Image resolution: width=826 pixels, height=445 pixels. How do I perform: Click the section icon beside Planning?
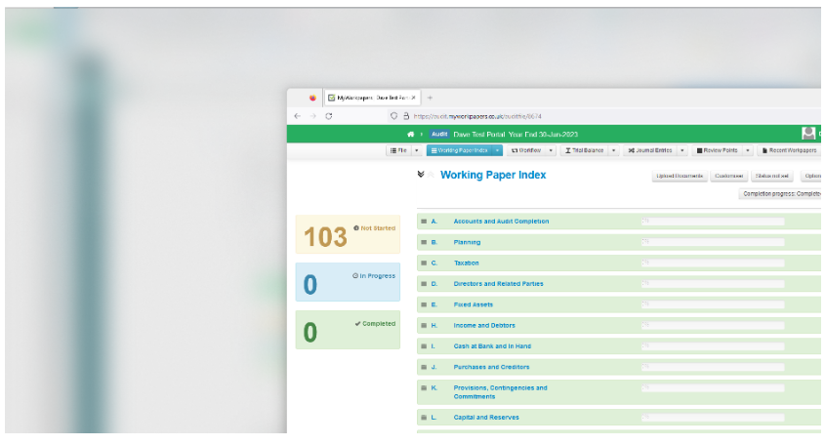pyautogui.click(x=424, y=242)
